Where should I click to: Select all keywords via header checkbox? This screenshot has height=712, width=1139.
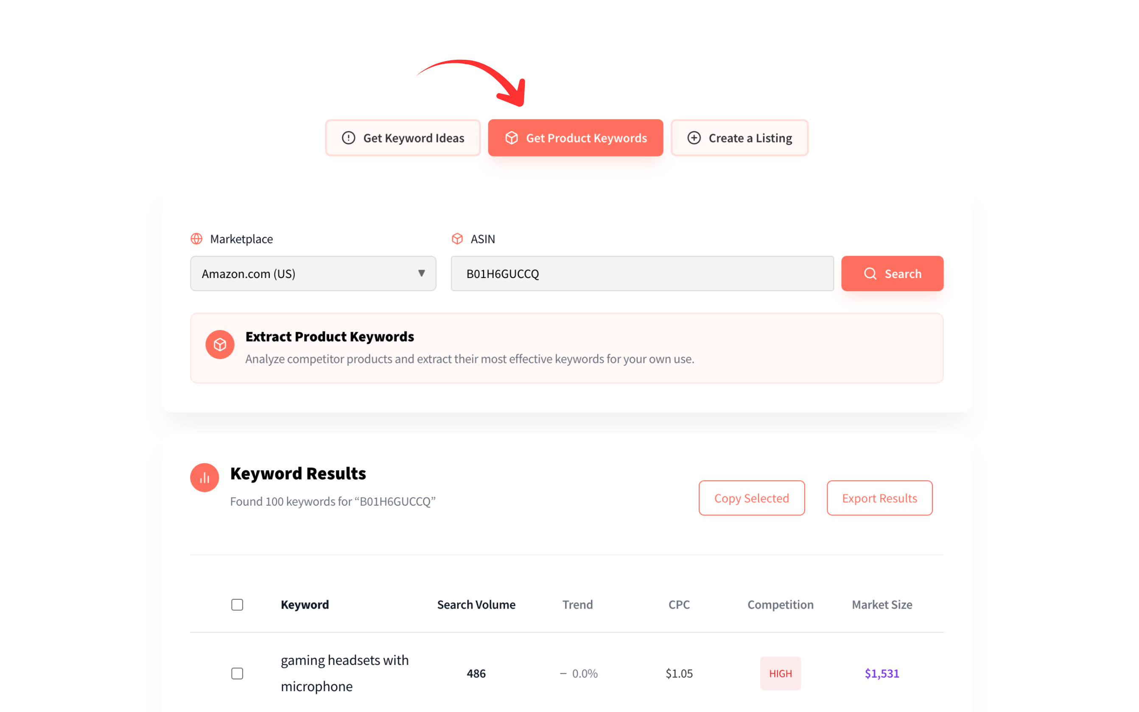[x=237, y=604]
